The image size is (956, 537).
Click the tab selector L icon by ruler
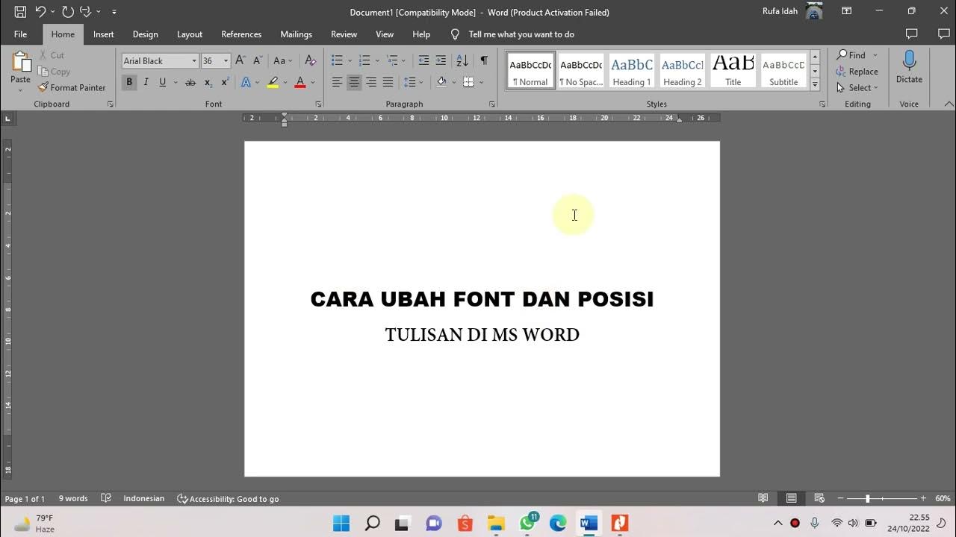click(7, 118)
